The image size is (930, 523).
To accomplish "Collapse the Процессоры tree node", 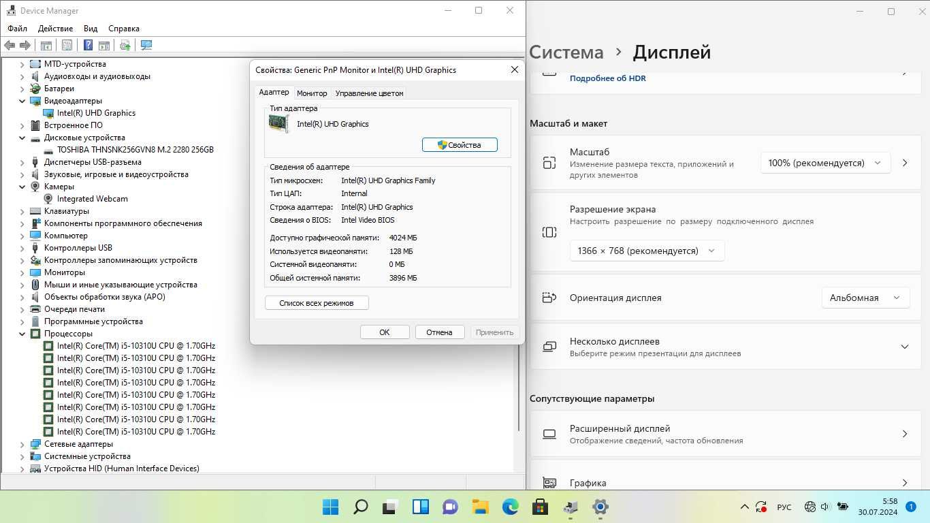I will coord(22,334).
